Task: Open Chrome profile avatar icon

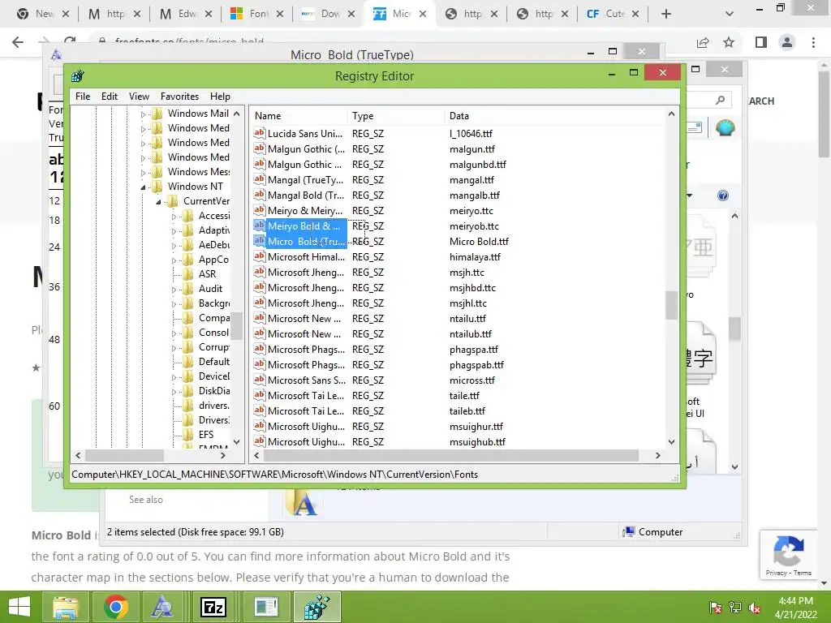Action: tap(787, 42)
